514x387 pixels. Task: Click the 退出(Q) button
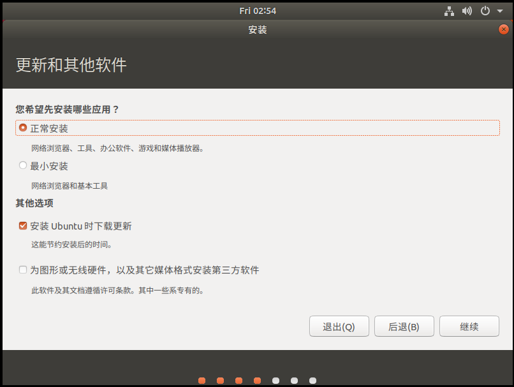click(x=339, y=326)
